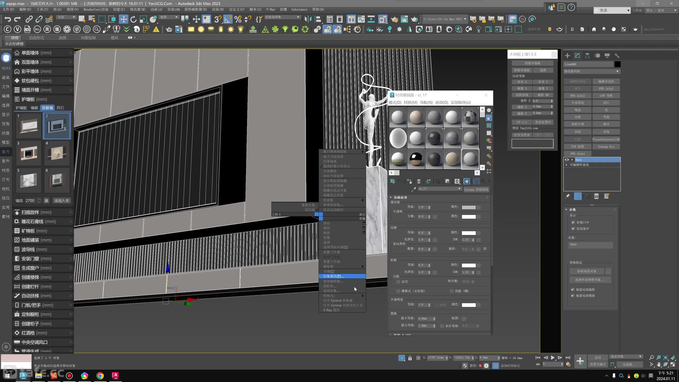The image size is (679, 382).
Task: Open the 选定对象 key filter dropdown
Action: pyautogui.click(x=626, y=357)
